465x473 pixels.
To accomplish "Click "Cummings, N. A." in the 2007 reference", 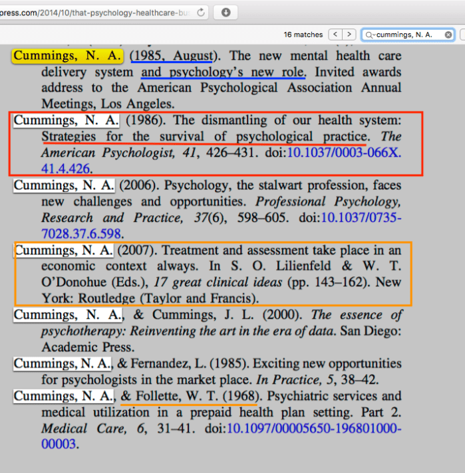I will pos(64,250).
